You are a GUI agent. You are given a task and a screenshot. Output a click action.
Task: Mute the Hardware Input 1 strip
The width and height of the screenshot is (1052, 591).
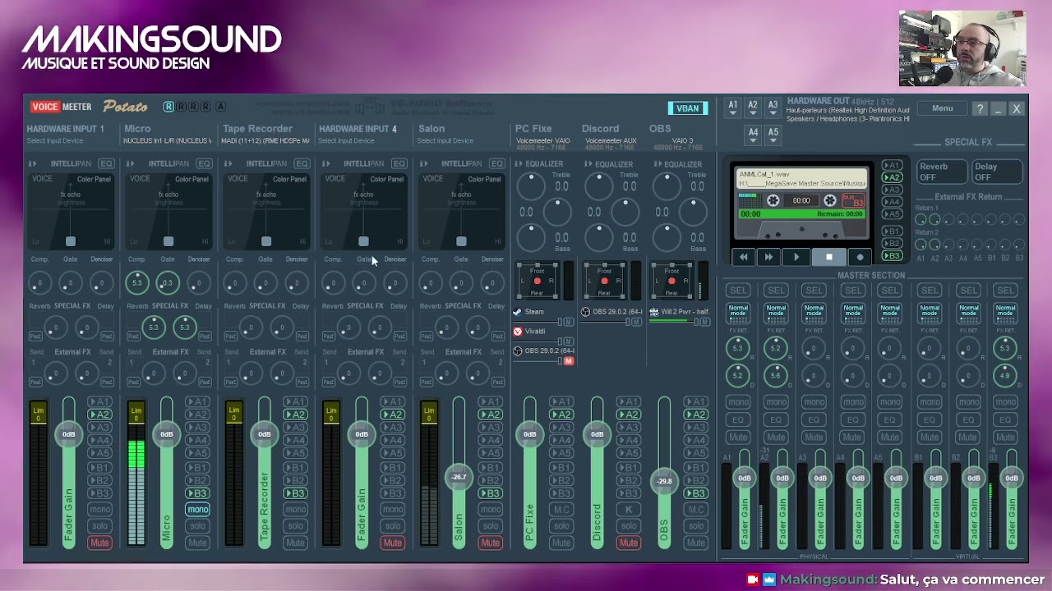99,543
